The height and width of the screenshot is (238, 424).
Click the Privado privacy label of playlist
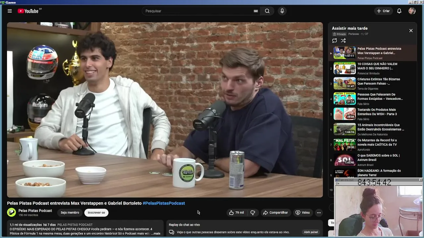pyautogui.click(x=339, y=34)
